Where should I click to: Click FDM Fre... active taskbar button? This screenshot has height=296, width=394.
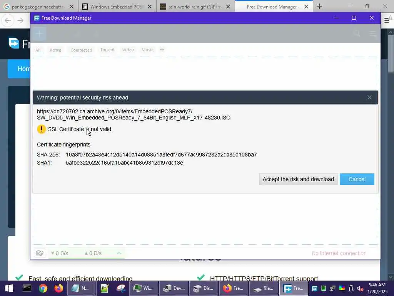point(294,288)
